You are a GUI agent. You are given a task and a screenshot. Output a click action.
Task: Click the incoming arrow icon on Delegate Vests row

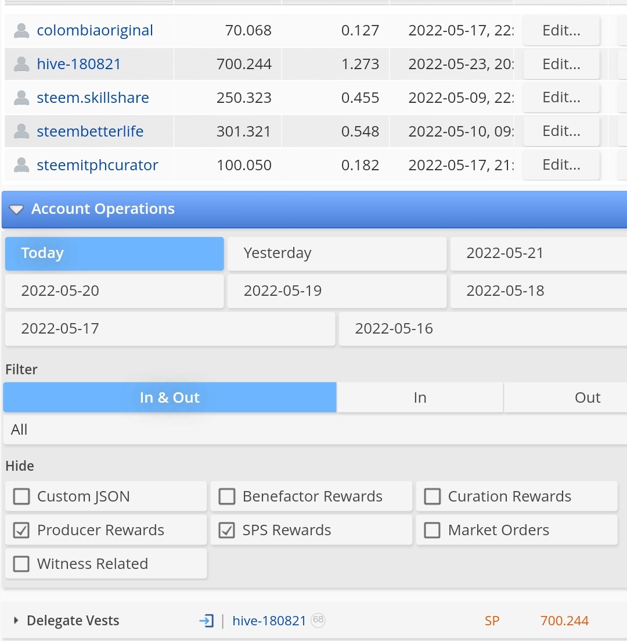pos(207,621)
